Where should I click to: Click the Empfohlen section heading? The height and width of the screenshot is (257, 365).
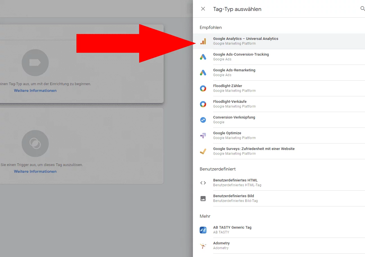click(x=211, y=28)
